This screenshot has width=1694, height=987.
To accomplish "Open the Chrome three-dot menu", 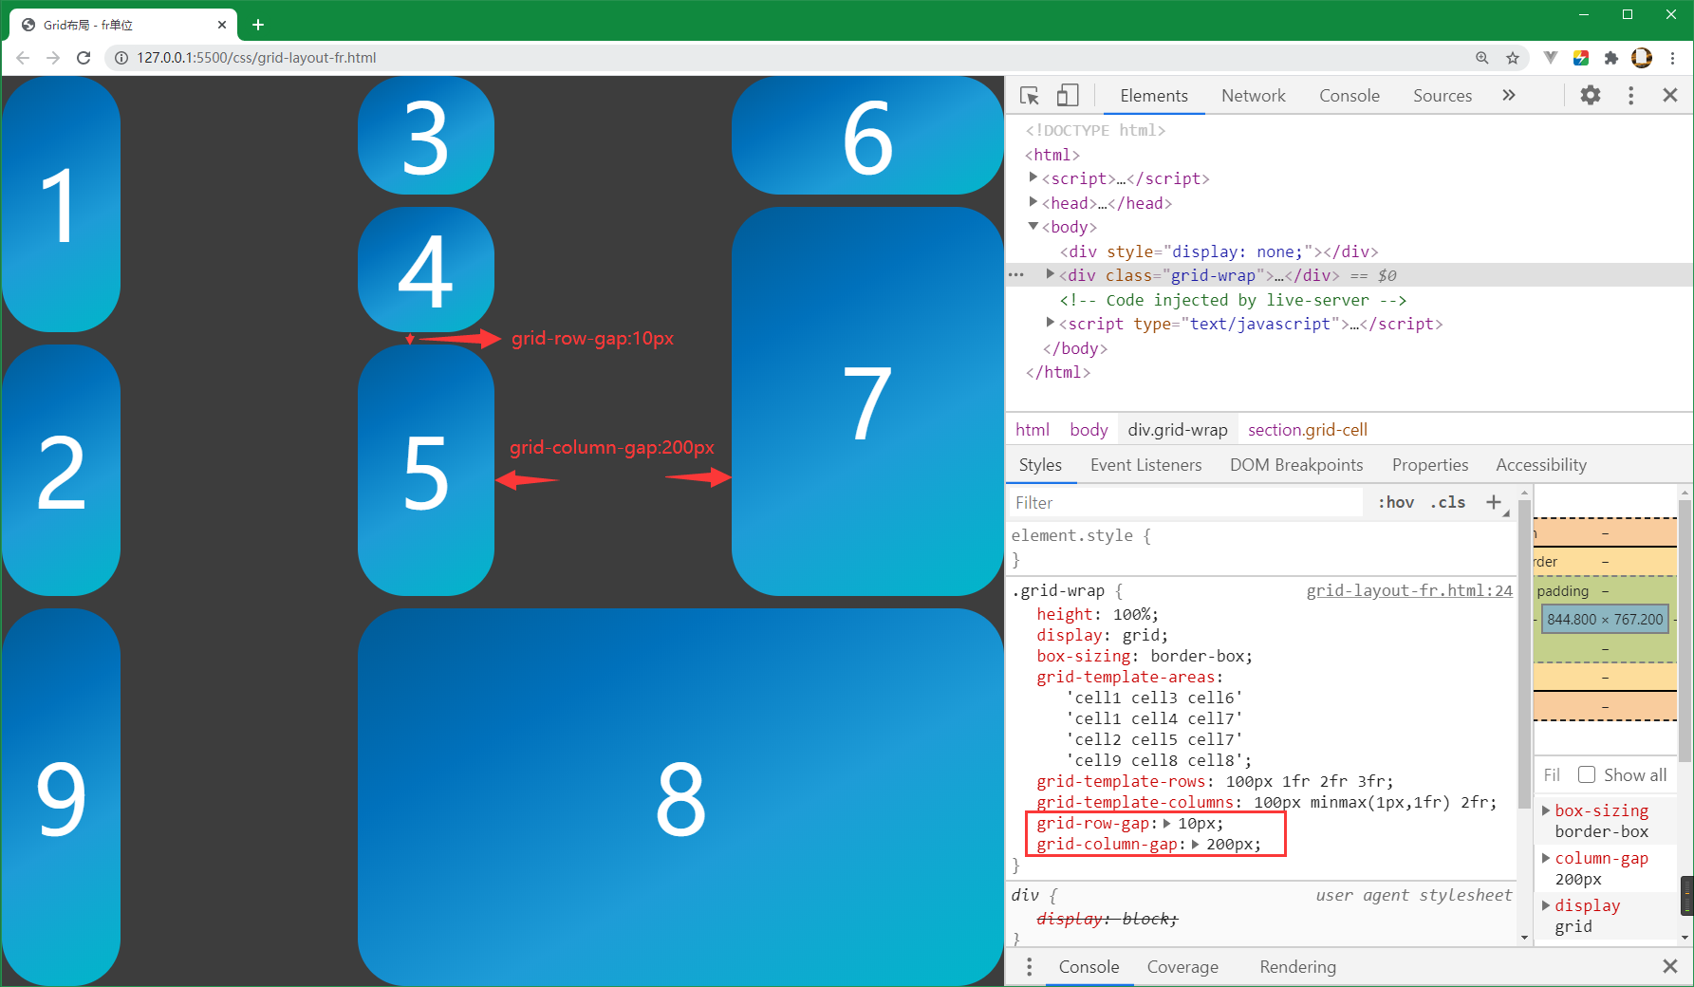I will click(1673, 58).
